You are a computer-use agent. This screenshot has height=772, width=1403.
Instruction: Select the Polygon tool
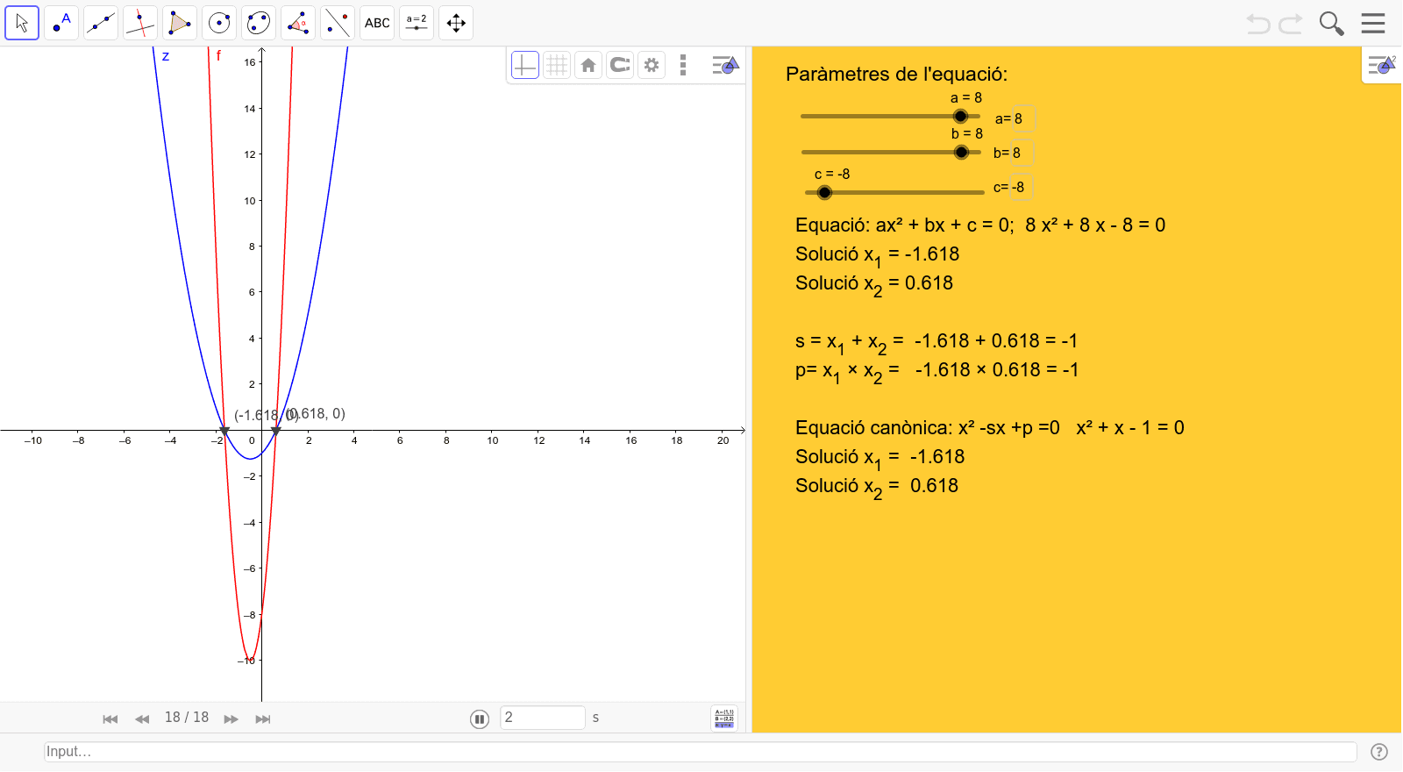pyautogui.click(x=180, y=23)
